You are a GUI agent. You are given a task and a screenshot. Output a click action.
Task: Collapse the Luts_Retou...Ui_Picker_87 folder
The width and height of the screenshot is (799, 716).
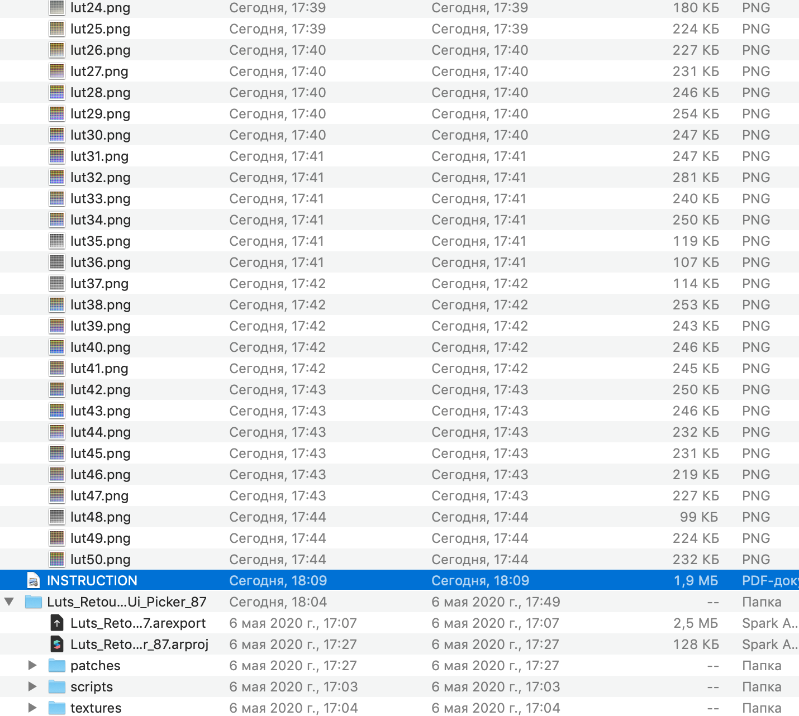pyautogui.click(x=9, y=602)
